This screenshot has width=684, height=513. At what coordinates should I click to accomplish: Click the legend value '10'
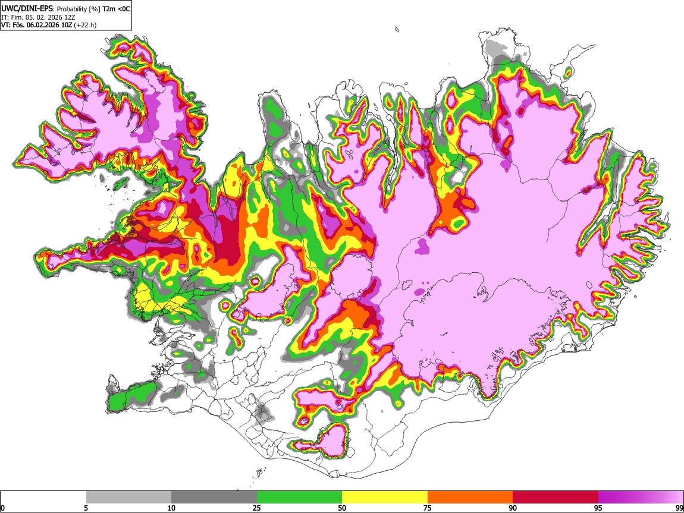(171, 508)
